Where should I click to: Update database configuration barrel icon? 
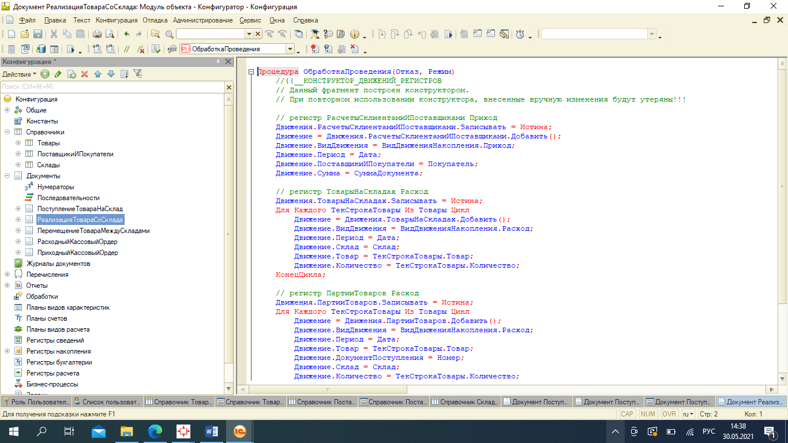[41, 49]
